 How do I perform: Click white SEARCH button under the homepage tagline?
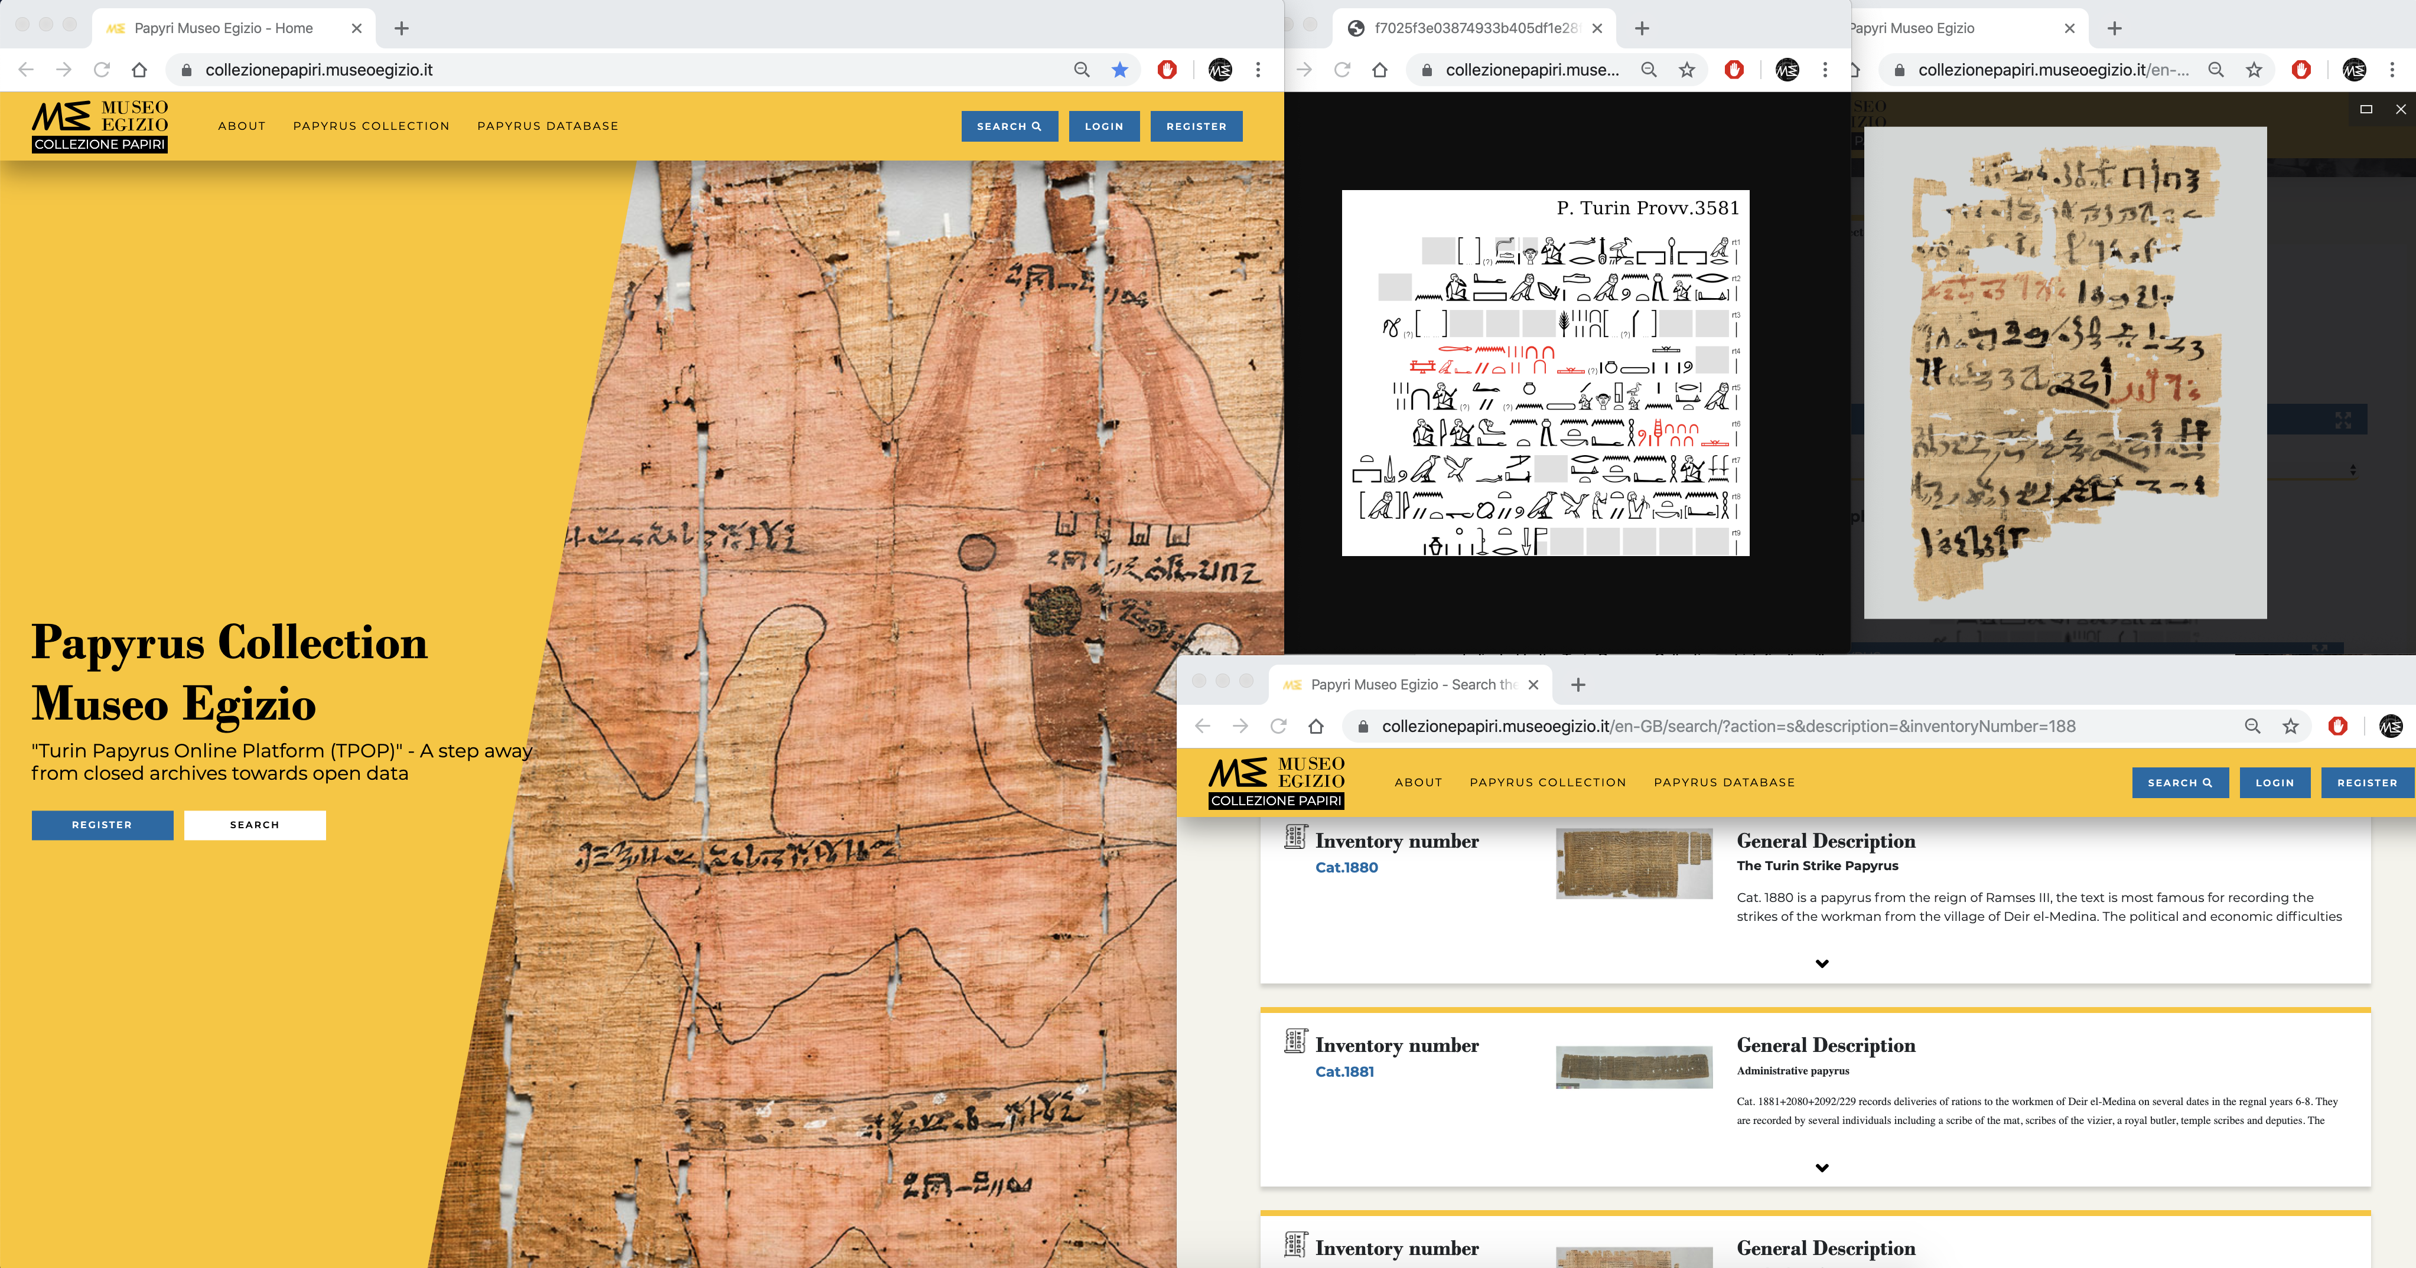254,825
